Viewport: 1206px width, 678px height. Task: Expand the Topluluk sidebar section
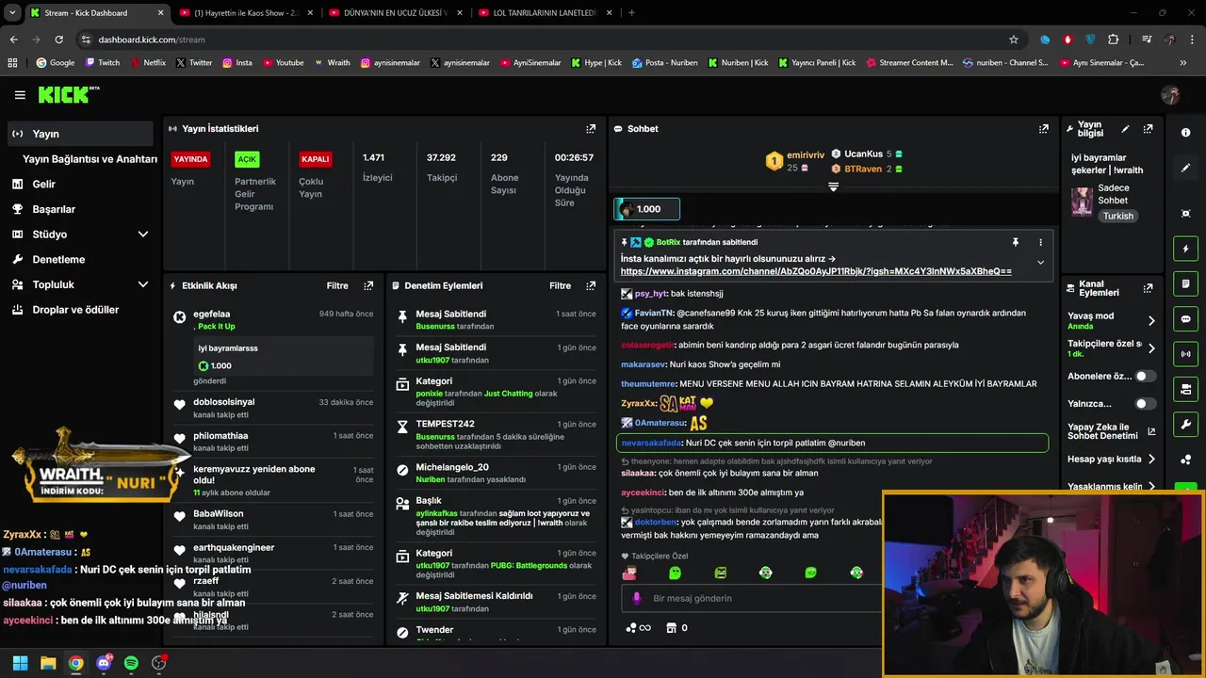point(142,284)
